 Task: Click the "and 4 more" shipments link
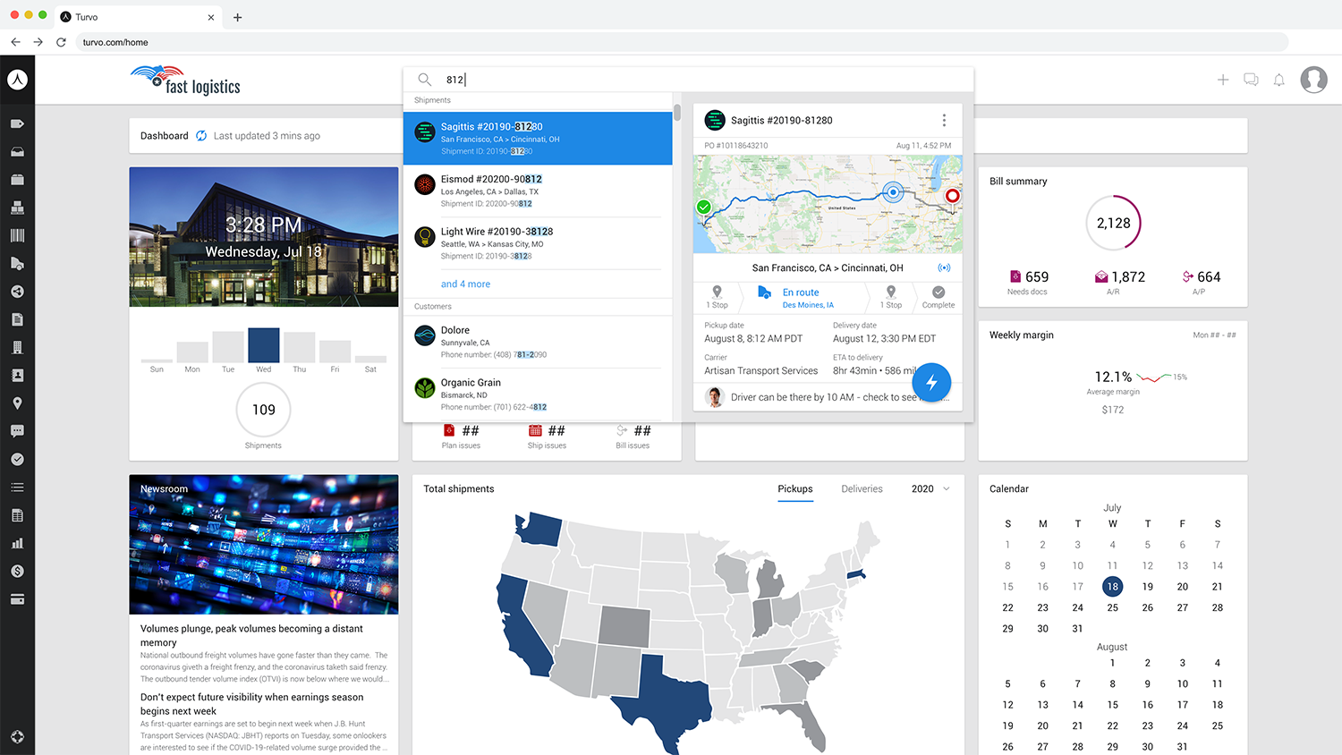pyautogui.click(x=465, y=284)
